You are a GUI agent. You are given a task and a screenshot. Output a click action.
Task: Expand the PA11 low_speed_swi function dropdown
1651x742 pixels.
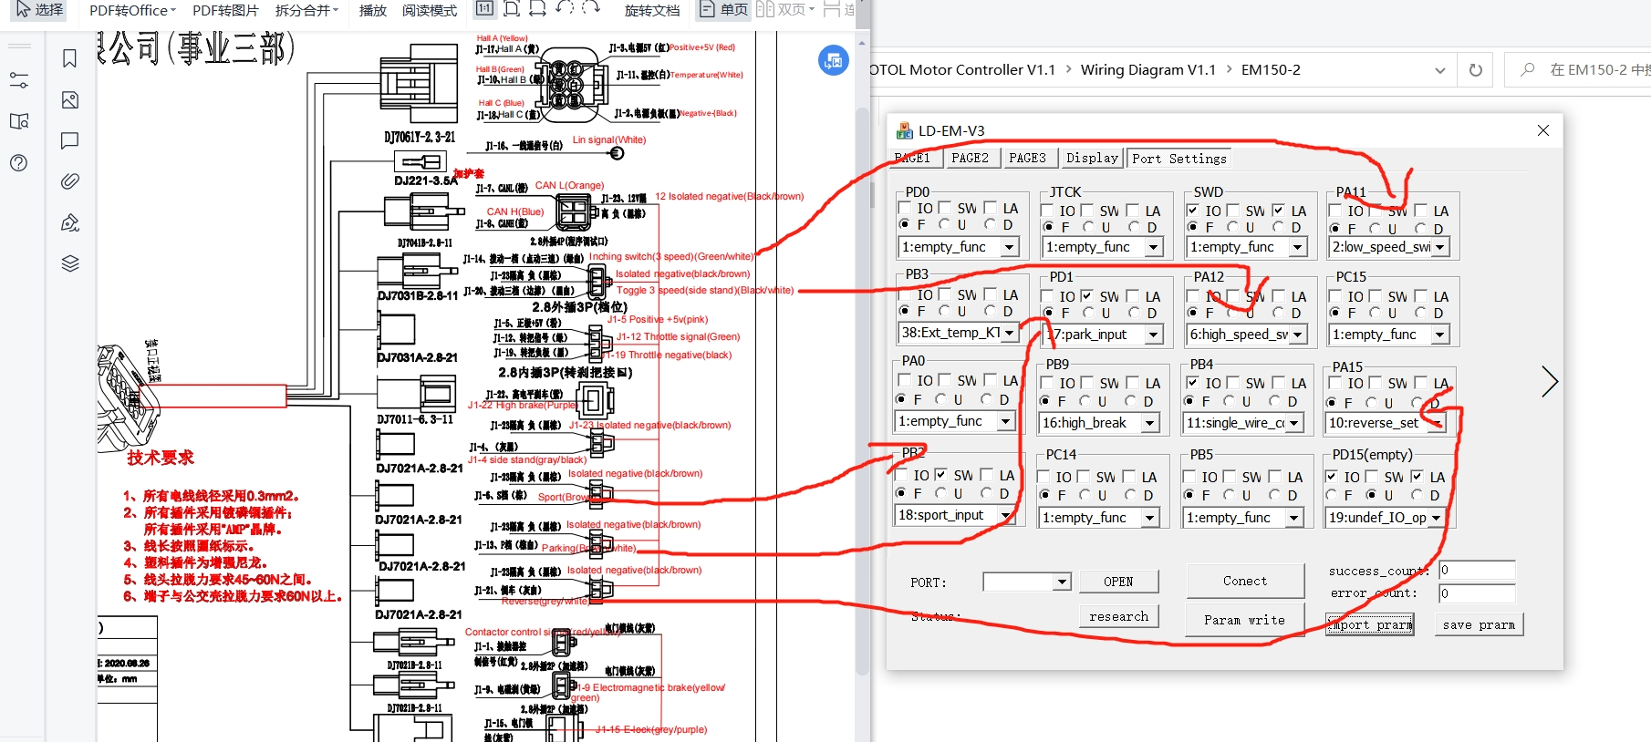(x=1440, y=247)
